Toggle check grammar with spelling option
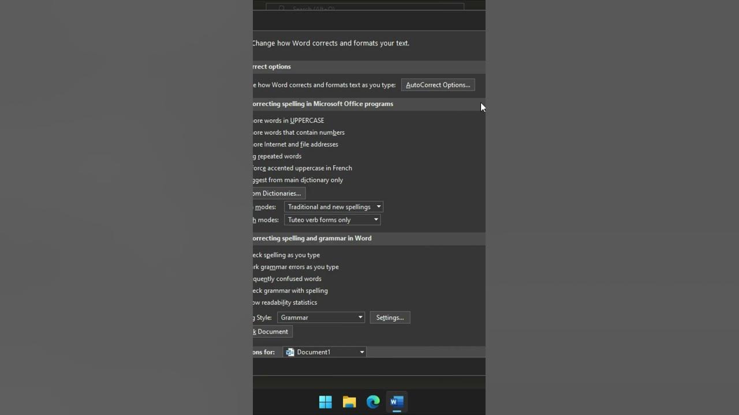Image resolution: width=739 pixels, height=415 pixels. 290,290
